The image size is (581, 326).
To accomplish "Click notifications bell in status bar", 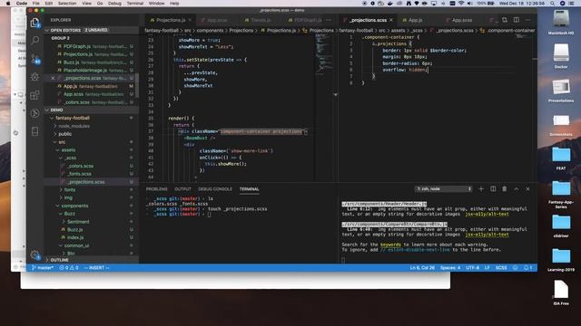I will coord(527,268).
